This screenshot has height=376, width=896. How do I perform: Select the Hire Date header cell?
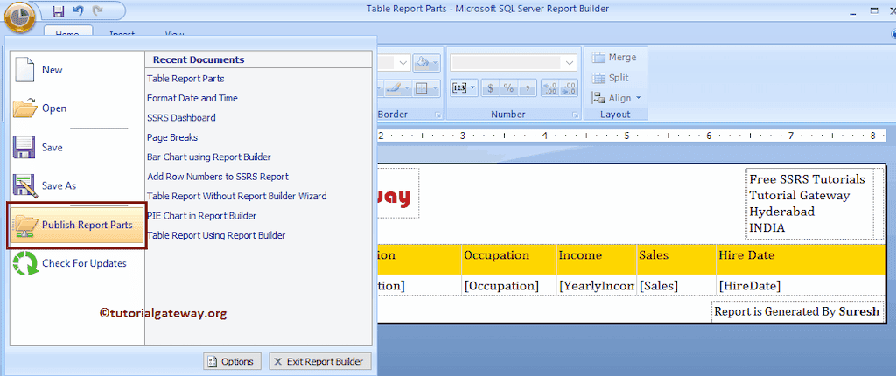coord(800,260)
